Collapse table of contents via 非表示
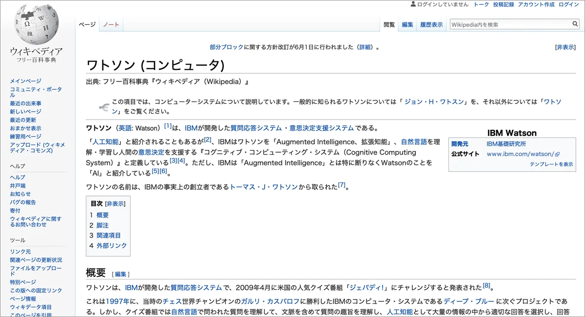Screen dimensions: 585x317 116,204
